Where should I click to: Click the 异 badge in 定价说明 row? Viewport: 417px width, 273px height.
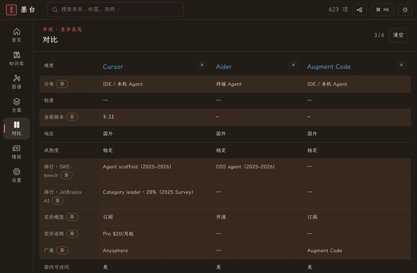click(72, 234)
